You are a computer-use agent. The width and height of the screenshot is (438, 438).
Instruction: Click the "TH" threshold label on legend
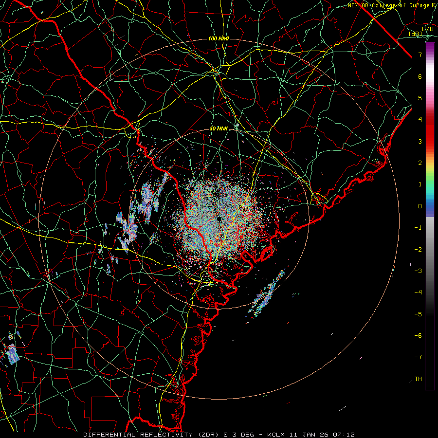click(x=418, y=379)
